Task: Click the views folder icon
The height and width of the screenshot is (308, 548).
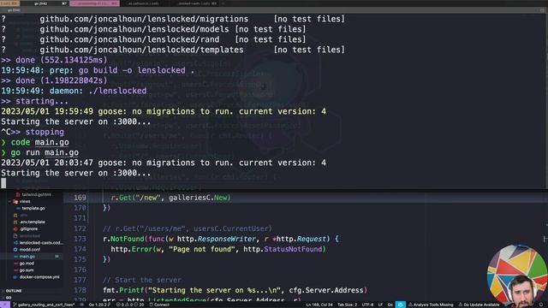Action: point(15,202)
